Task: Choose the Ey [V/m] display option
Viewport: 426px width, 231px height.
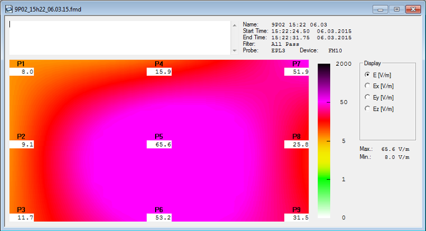Action: (x=367, y=97)
